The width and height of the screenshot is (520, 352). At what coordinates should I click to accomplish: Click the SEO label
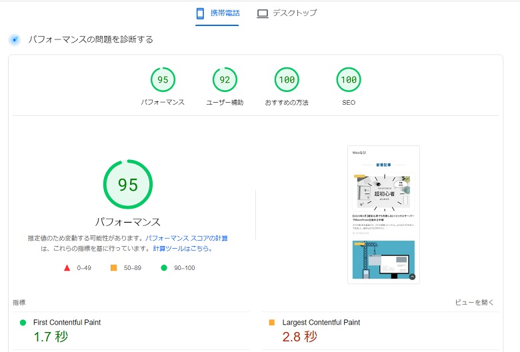[349, 103]
